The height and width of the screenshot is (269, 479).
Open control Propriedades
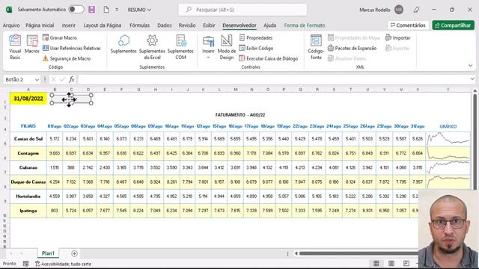click(256, 38)
